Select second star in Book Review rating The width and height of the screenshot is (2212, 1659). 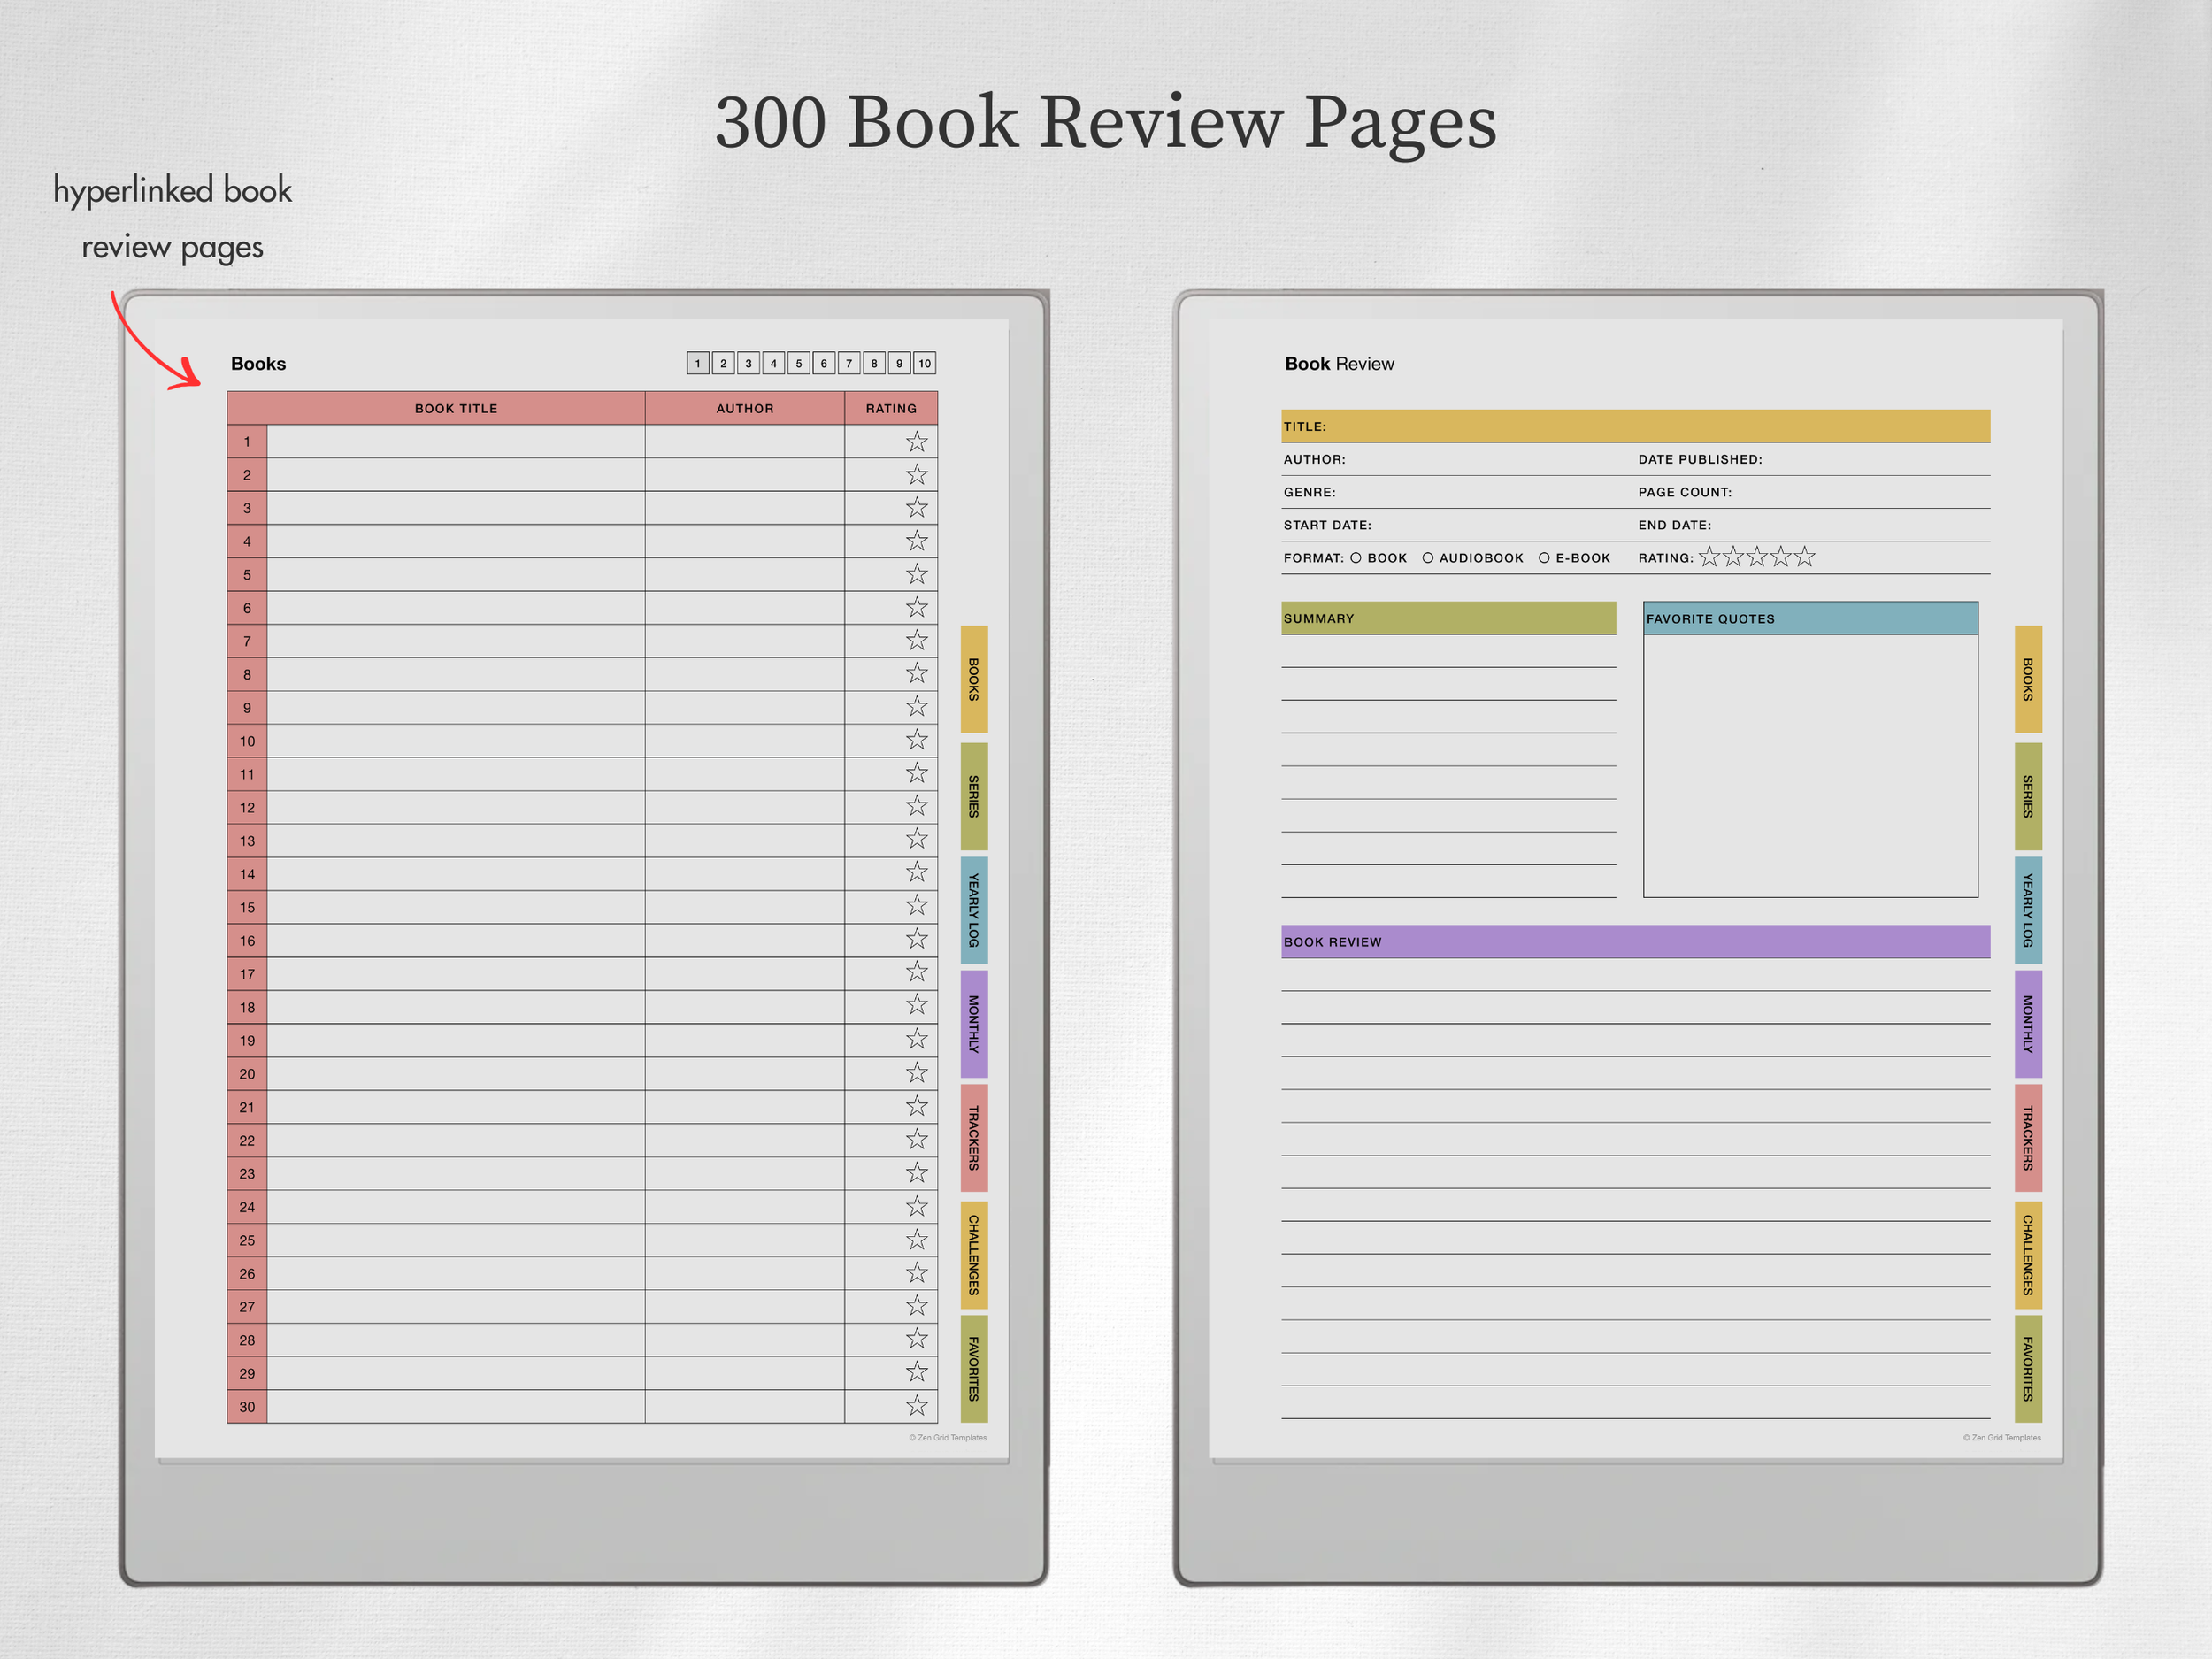coord(1733,557)
